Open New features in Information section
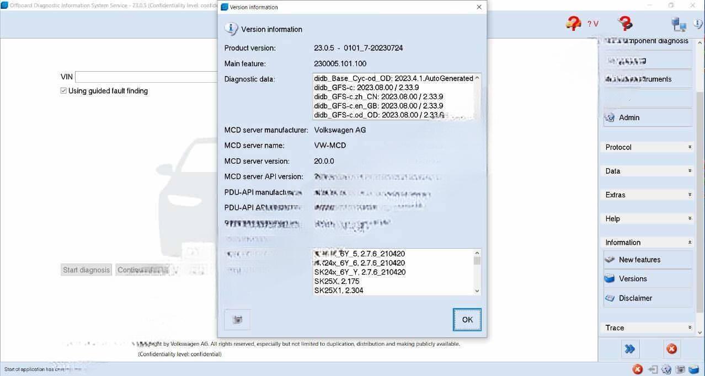 [648, 260]
